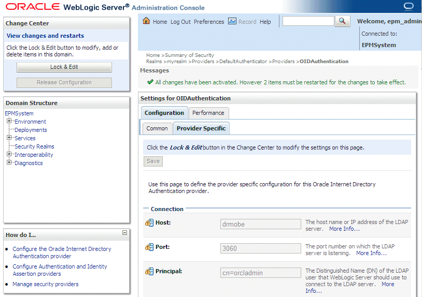Click the Record toolbar link

pos(247,22)
